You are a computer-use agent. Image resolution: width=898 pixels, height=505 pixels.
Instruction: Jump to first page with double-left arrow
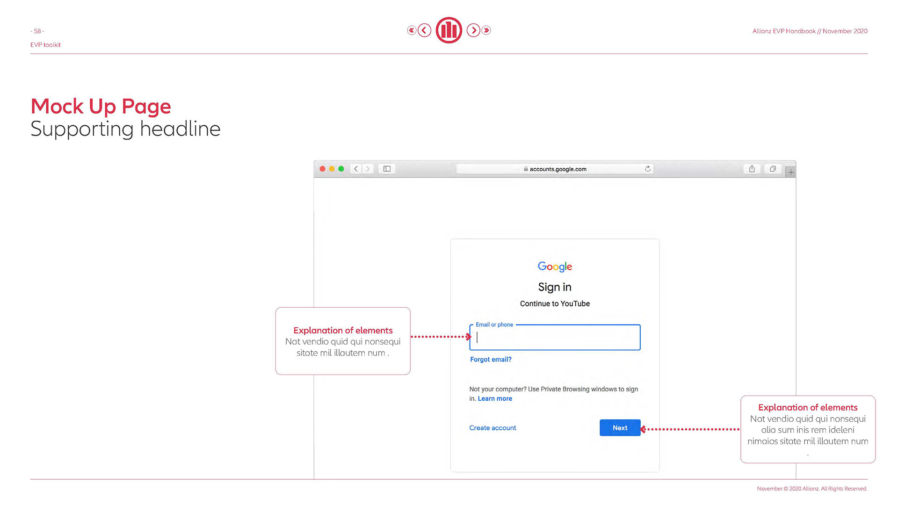pyautogui.click(x=411, y=30)
